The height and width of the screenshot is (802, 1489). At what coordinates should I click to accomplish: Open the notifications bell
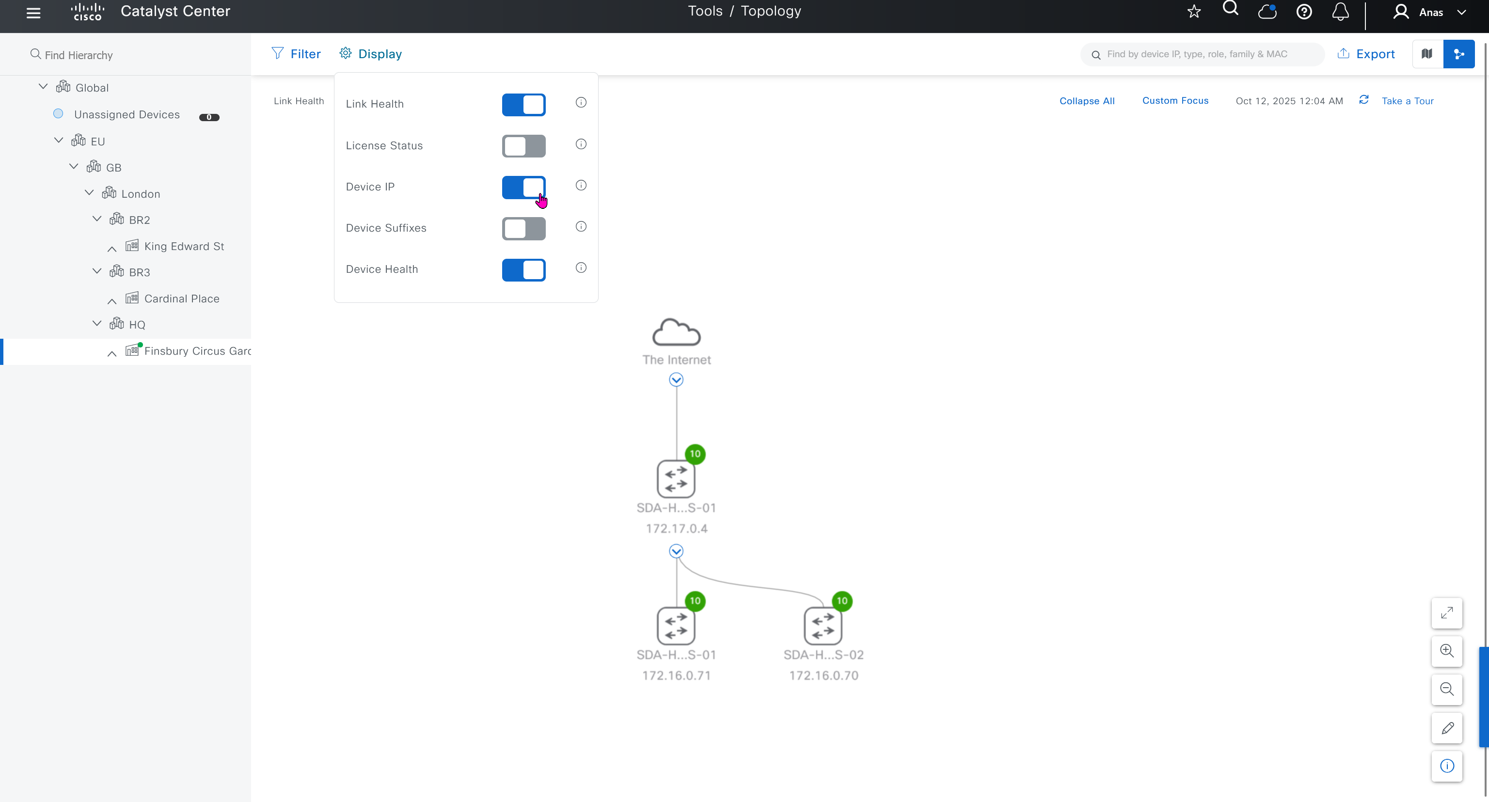tap(1341, 12)
